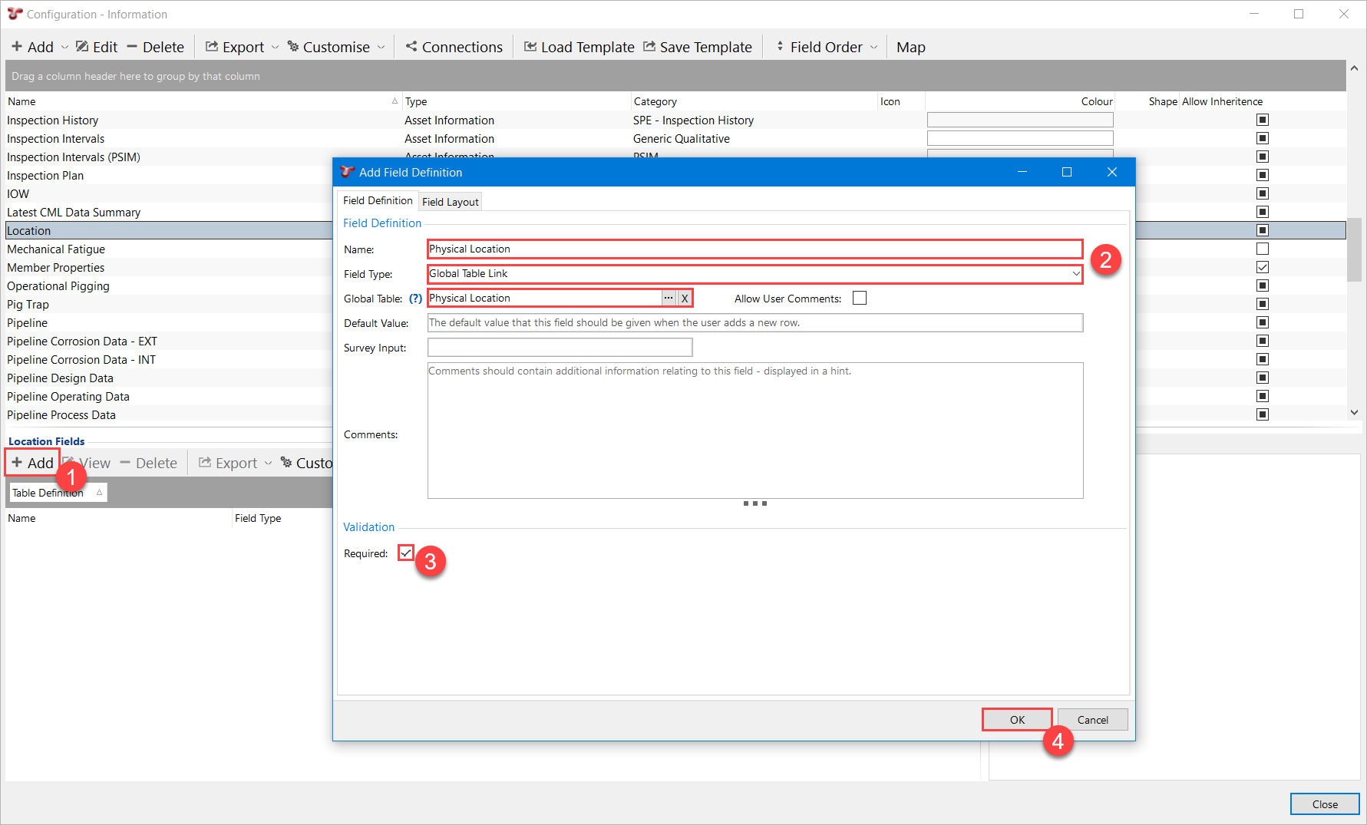Click Save Template
Screen dimensions: 1367x825
pos(697,47)
